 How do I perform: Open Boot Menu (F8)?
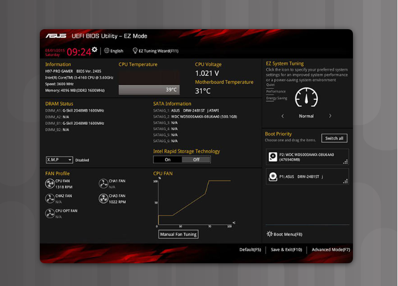pyautogui.click(x=284, y=234)
